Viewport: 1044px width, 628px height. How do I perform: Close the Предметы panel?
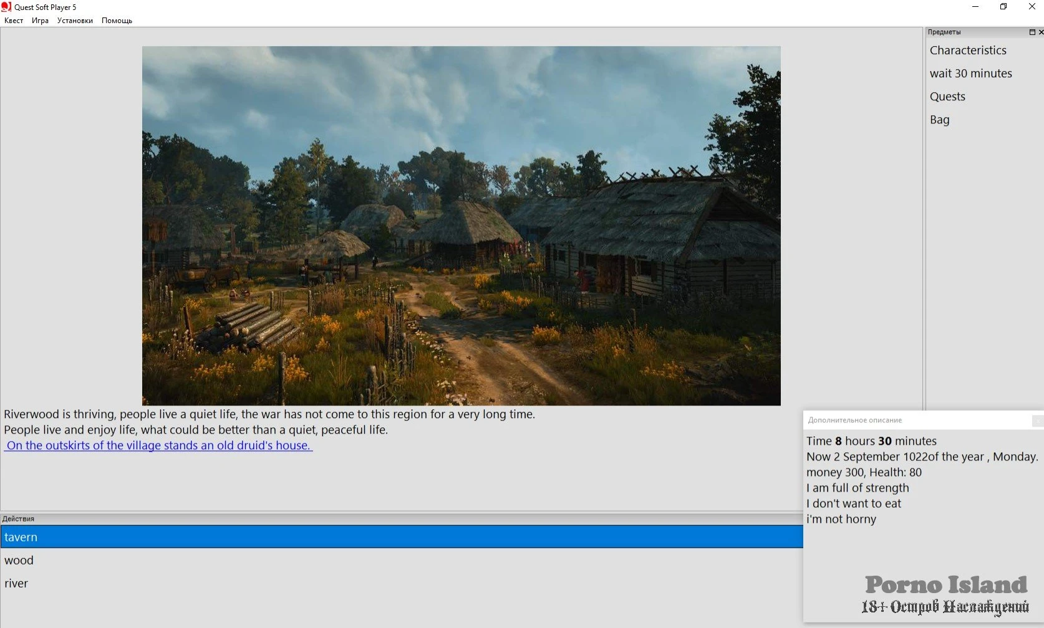point(1040,32)
